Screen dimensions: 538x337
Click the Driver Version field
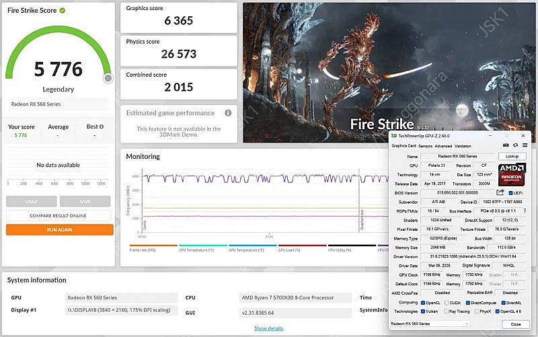[x=473, y=256]
